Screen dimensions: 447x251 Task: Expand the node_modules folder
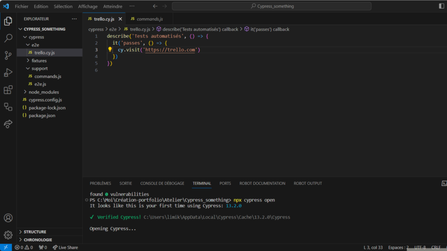pos(44,92)
